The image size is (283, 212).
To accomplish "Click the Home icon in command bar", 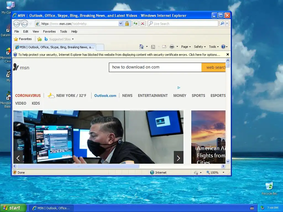I will 141,47.
